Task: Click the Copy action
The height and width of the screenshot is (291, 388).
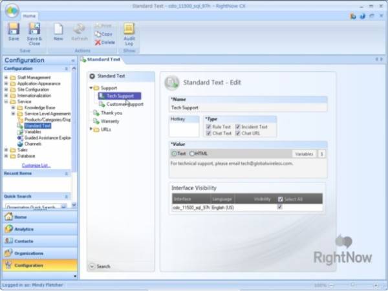Action: click(x=103, y=34)
